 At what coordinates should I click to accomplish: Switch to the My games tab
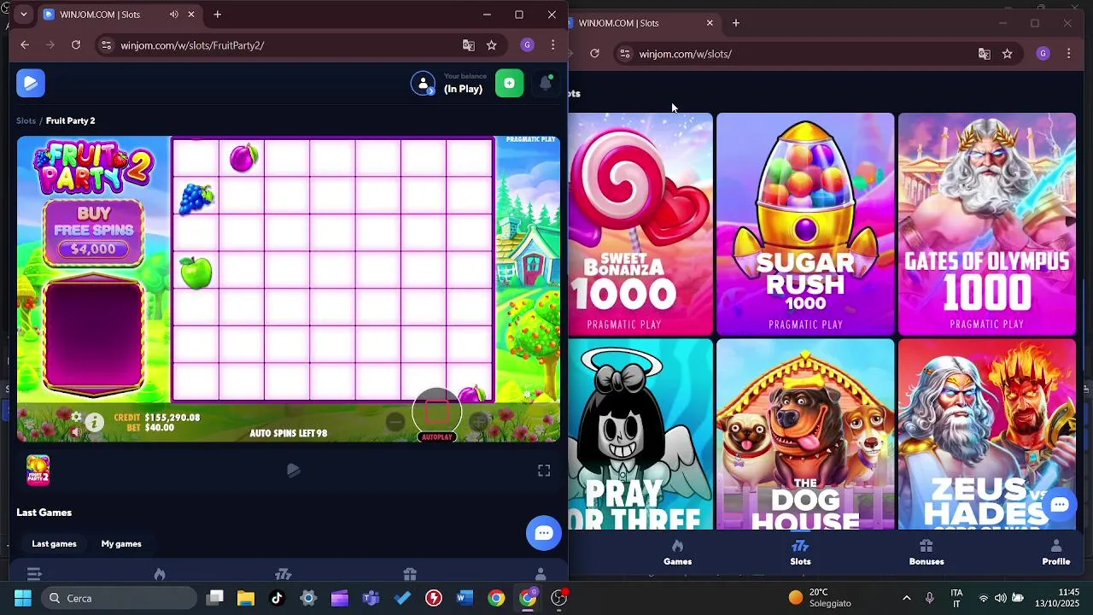coord(121,544)
